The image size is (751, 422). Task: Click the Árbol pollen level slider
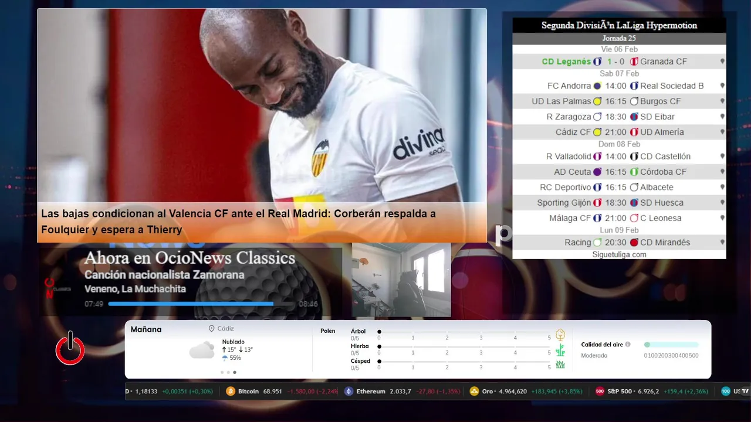tap(465, 332)
